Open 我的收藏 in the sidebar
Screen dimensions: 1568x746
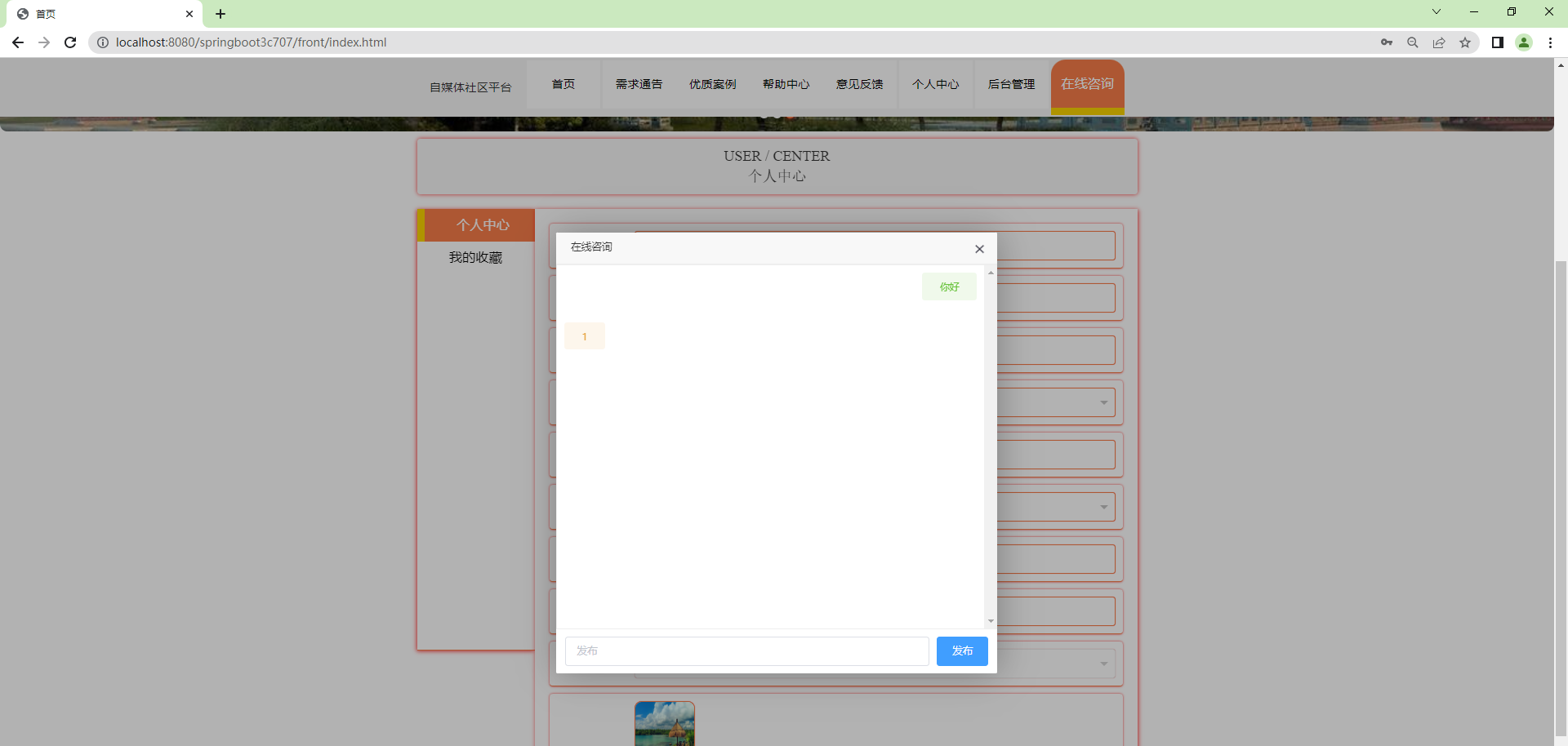tap(476, 257)
